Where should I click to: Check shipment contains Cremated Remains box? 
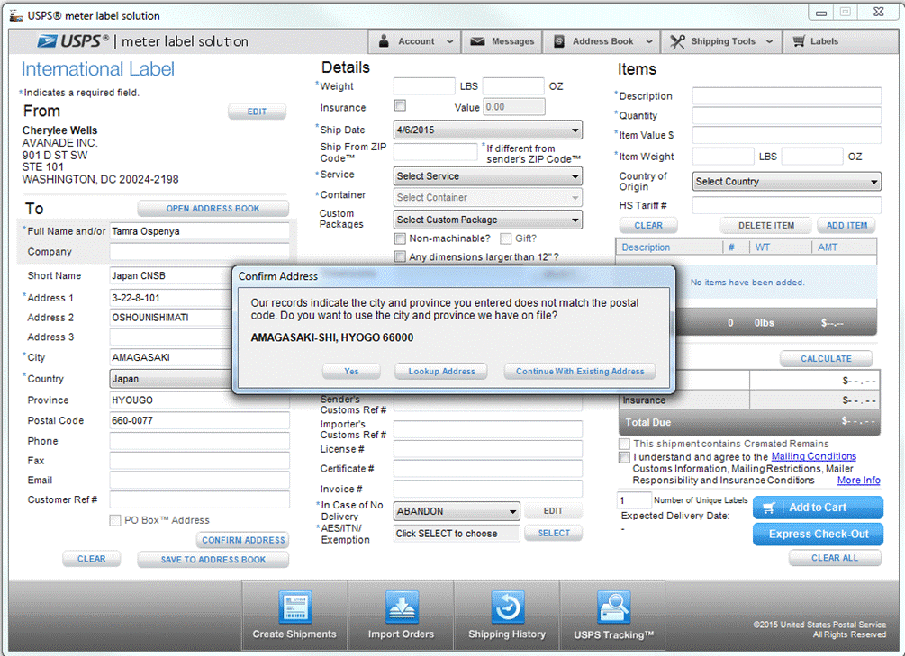pyautogui.click(x=624, y=444)
